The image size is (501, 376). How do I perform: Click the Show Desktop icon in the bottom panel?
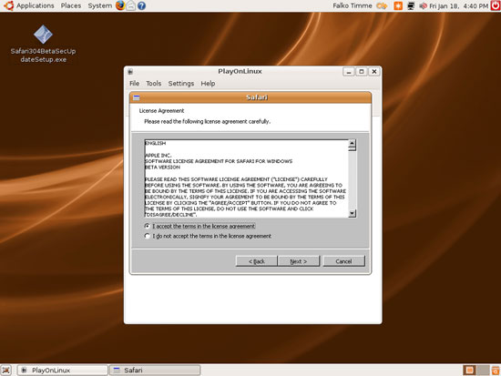pos(6,371)
